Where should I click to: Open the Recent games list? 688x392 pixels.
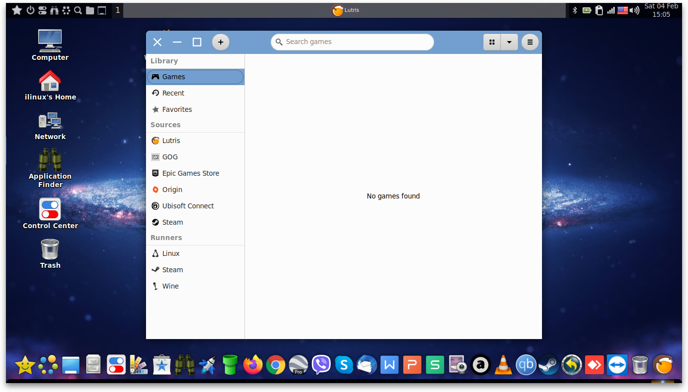point(195,93)
